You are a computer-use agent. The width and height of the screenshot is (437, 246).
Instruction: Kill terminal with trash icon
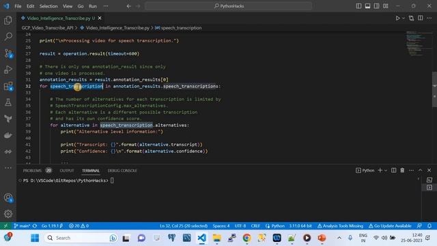(x=402, y=170)
